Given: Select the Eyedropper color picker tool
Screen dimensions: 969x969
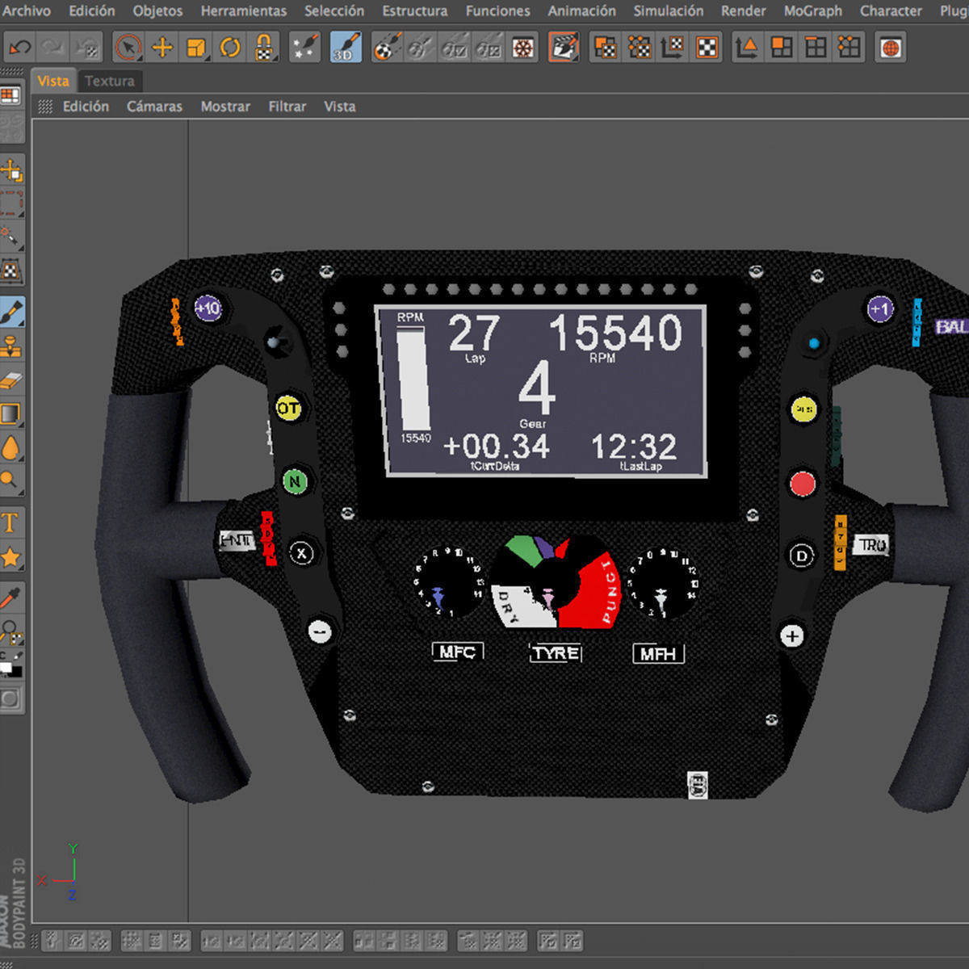Looking at the screenshot, I should click(x=11, y=597).
